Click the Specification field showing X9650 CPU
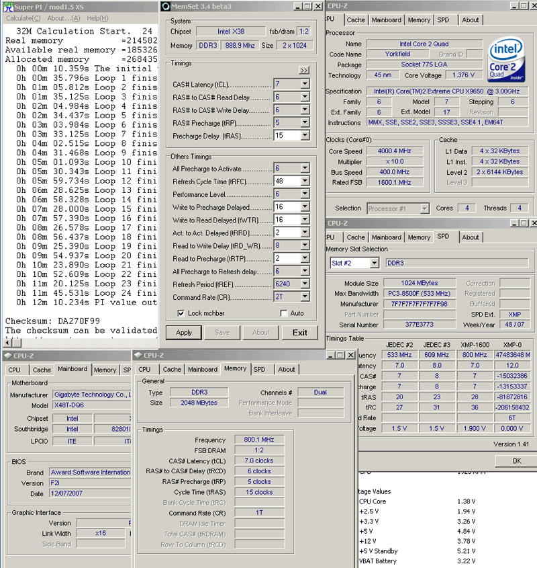Screen dimensions: 537x568 click(447, 91)
